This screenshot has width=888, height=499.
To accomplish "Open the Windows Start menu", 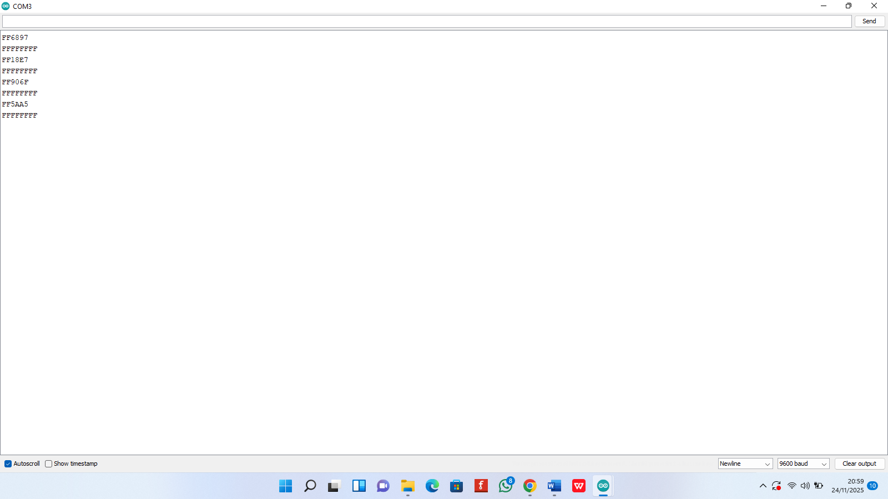I will pyautogui.click(x=285, y=486).
